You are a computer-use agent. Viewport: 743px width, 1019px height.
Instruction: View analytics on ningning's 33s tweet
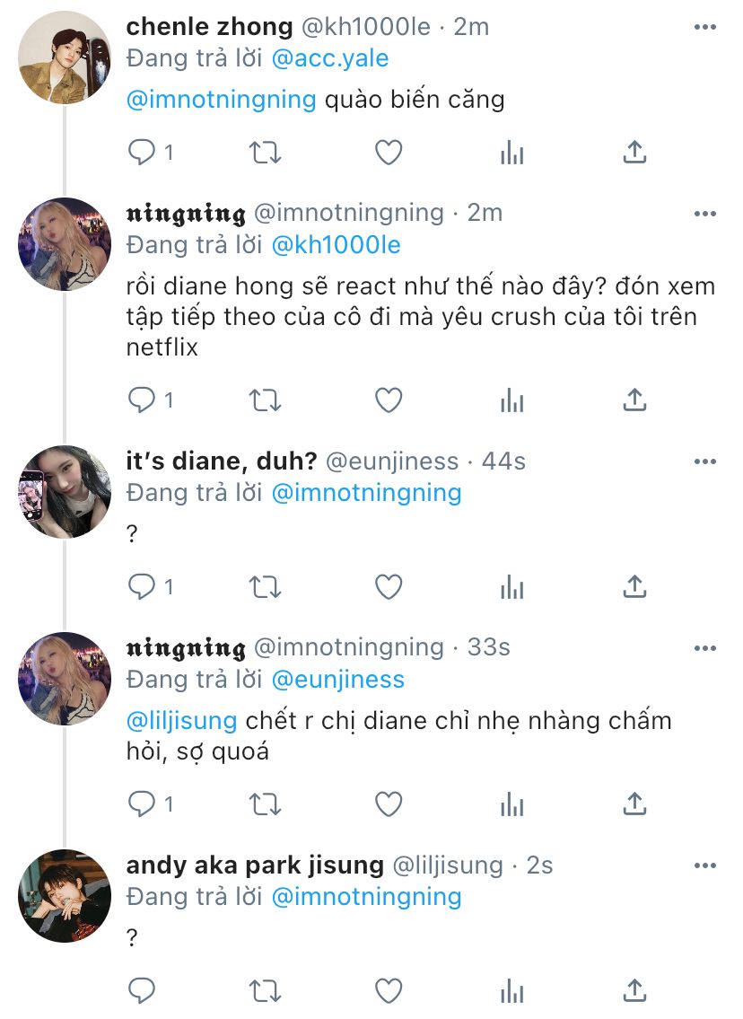pyautogui.click(x=511, y=804)
